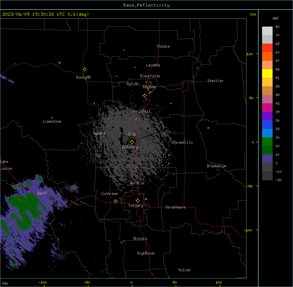Click the Lake Louise label
293x287 pixels.
pos(6,165)
